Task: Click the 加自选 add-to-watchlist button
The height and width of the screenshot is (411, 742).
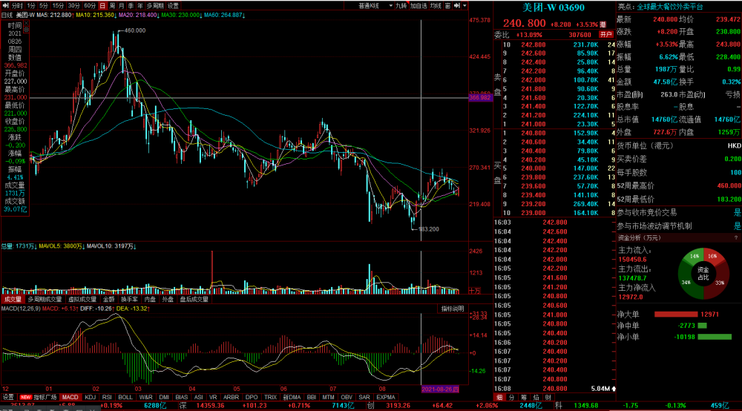Action: click(418, 6)
